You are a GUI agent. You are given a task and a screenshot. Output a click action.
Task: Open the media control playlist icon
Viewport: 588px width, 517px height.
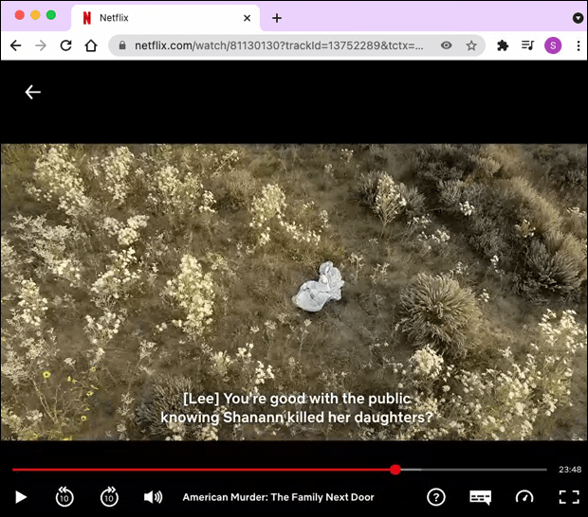(x=527, y=45)
